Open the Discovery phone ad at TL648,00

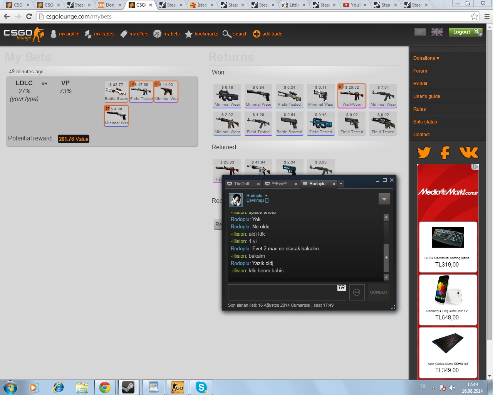point(448,300)
